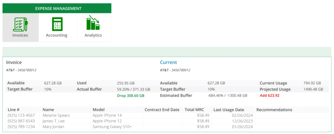Click the Invoice section heading

pyautogui.click(x=14, y=62)
